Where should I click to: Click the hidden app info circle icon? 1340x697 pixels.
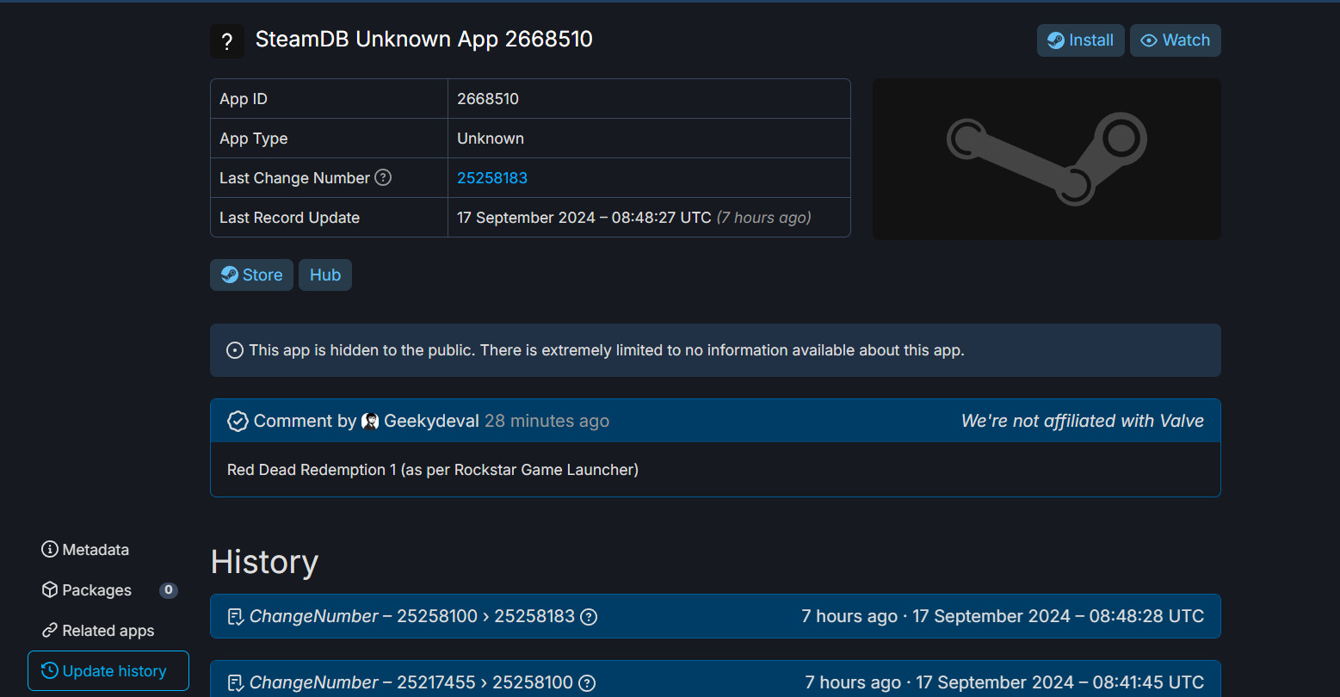click(x=235, y=350)
